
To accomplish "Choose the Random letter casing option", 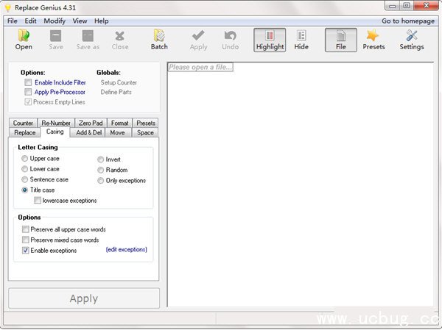I will point(101,170).
